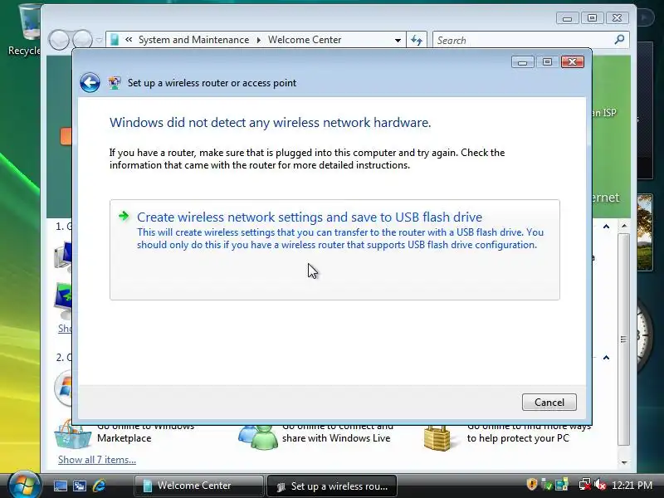
Task: Launch Internet Explorer from quick launch
Action: [x=99, y=486]
